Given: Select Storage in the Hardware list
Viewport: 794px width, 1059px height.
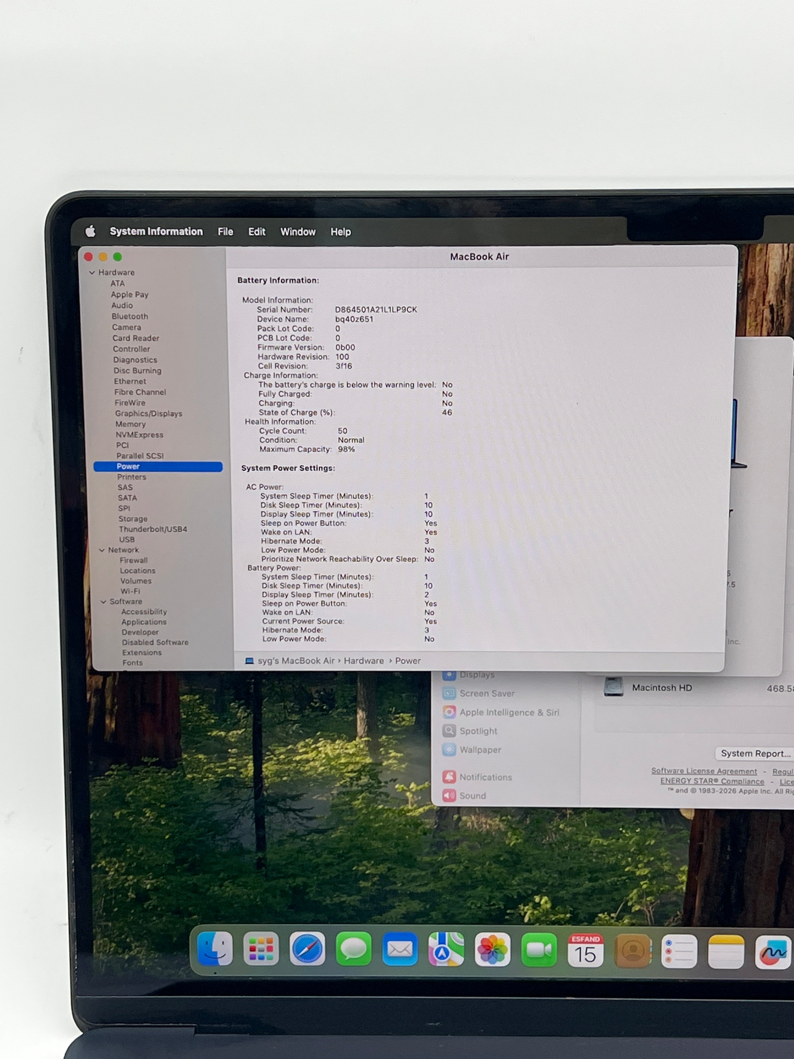Looking at the screenshot, I should click(133, 519).
